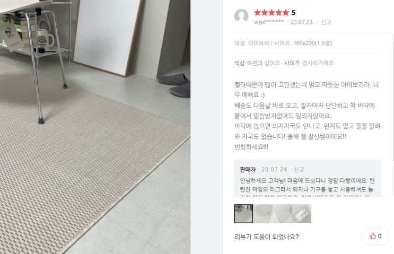Click the seller reply date 23.07.24.

click(275, 169)
